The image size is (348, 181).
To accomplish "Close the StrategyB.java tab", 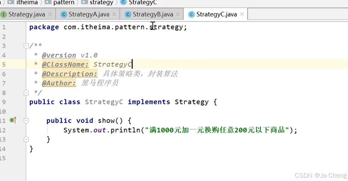I will (x=178, y=14).
